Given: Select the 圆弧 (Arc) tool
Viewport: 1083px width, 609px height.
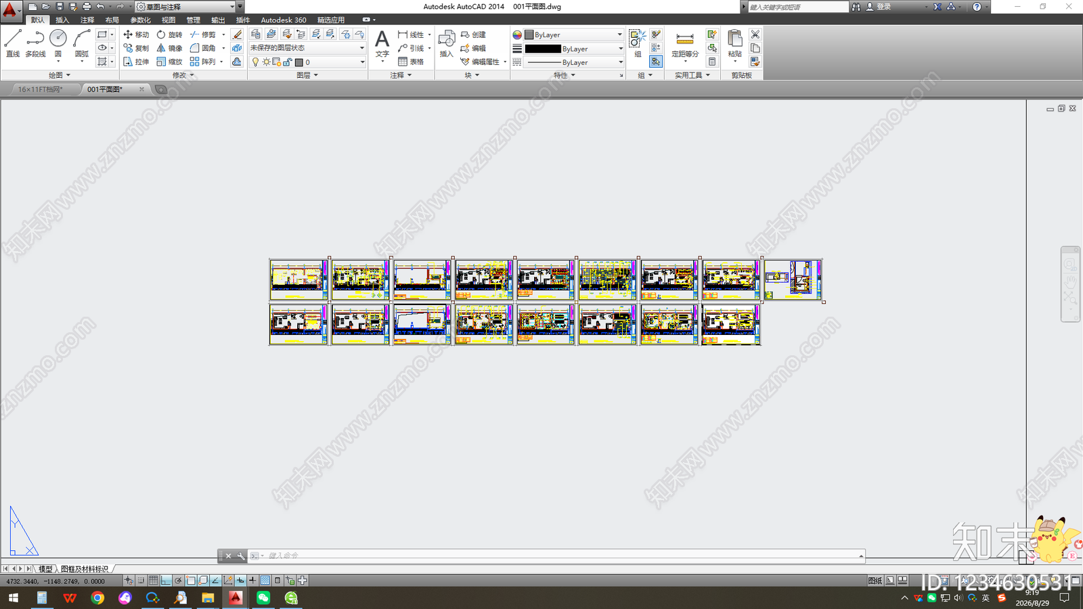Looking at the screenshot, I should point(82,43).
